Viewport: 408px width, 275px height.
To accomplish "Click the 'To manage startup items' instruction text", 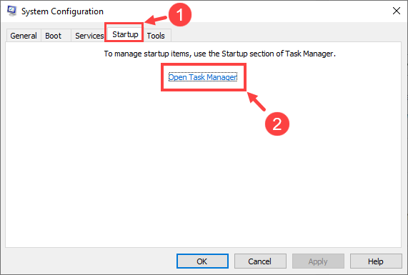I will click(219, 54).
